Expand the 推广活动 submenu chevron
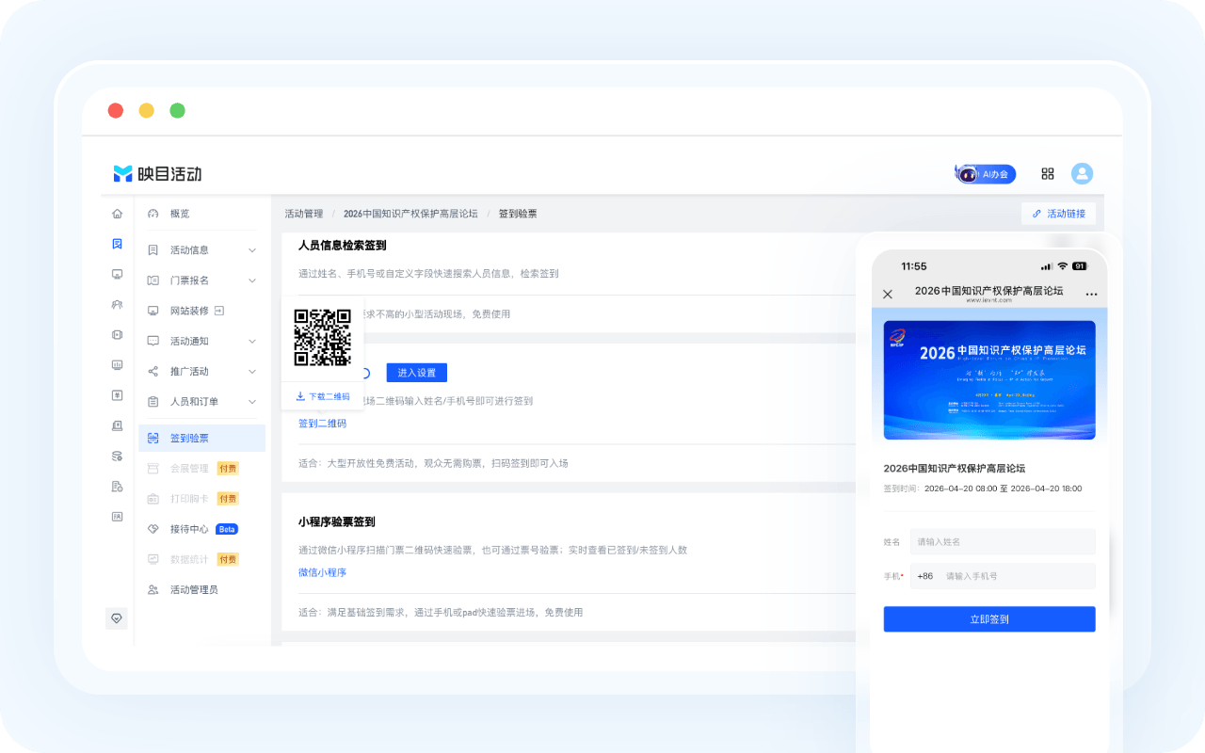 tap(252, 371)
